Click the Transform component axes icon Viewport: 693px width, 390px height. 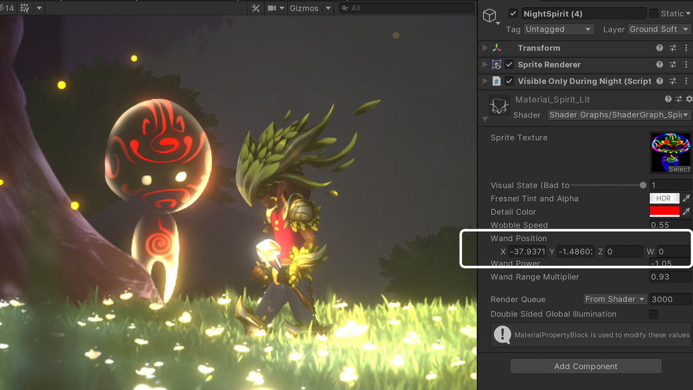click(497, 48)
